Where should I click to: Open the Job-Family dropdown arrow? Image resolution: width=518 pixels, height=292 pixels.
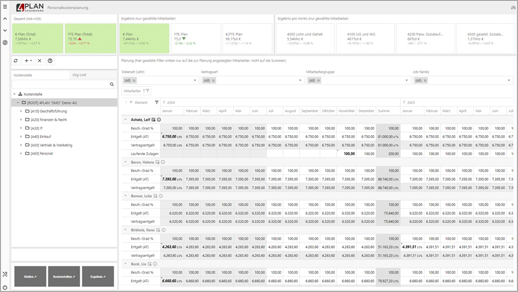(509, 80)
